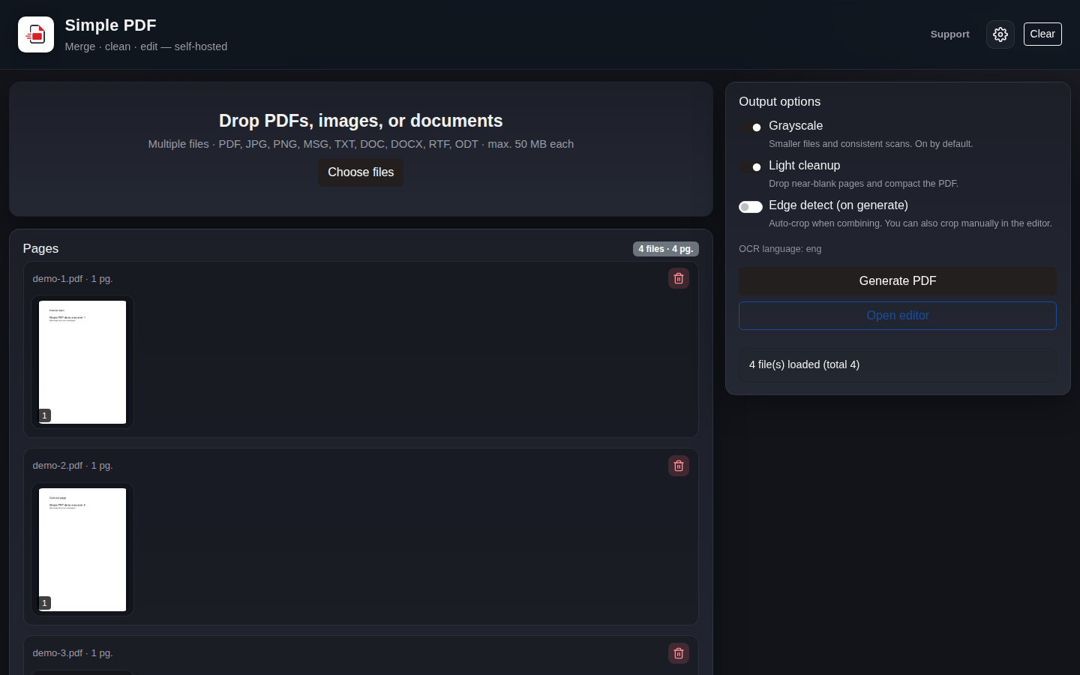1080x675 pixels.
Task: Click the Choose files button
Action: click(x=361, y=172)
